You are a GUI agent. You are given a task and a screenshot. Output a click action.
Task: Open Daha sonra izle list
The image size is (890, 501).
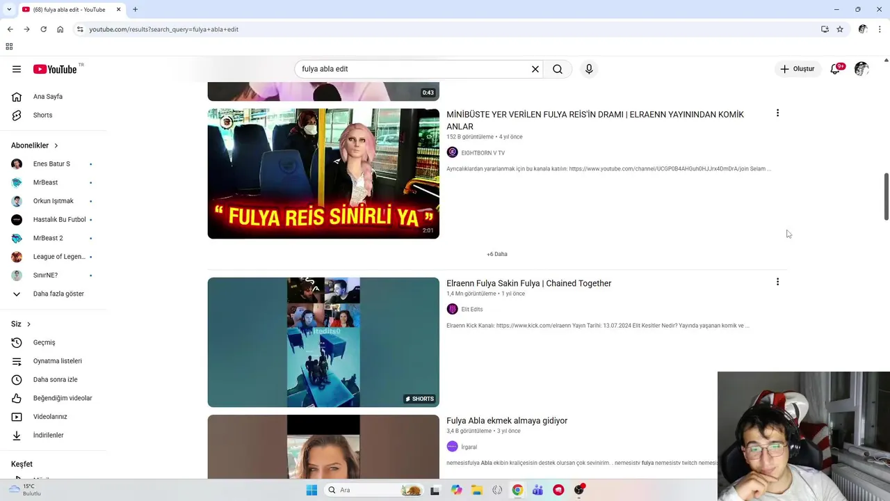click(x=54, y=379)
